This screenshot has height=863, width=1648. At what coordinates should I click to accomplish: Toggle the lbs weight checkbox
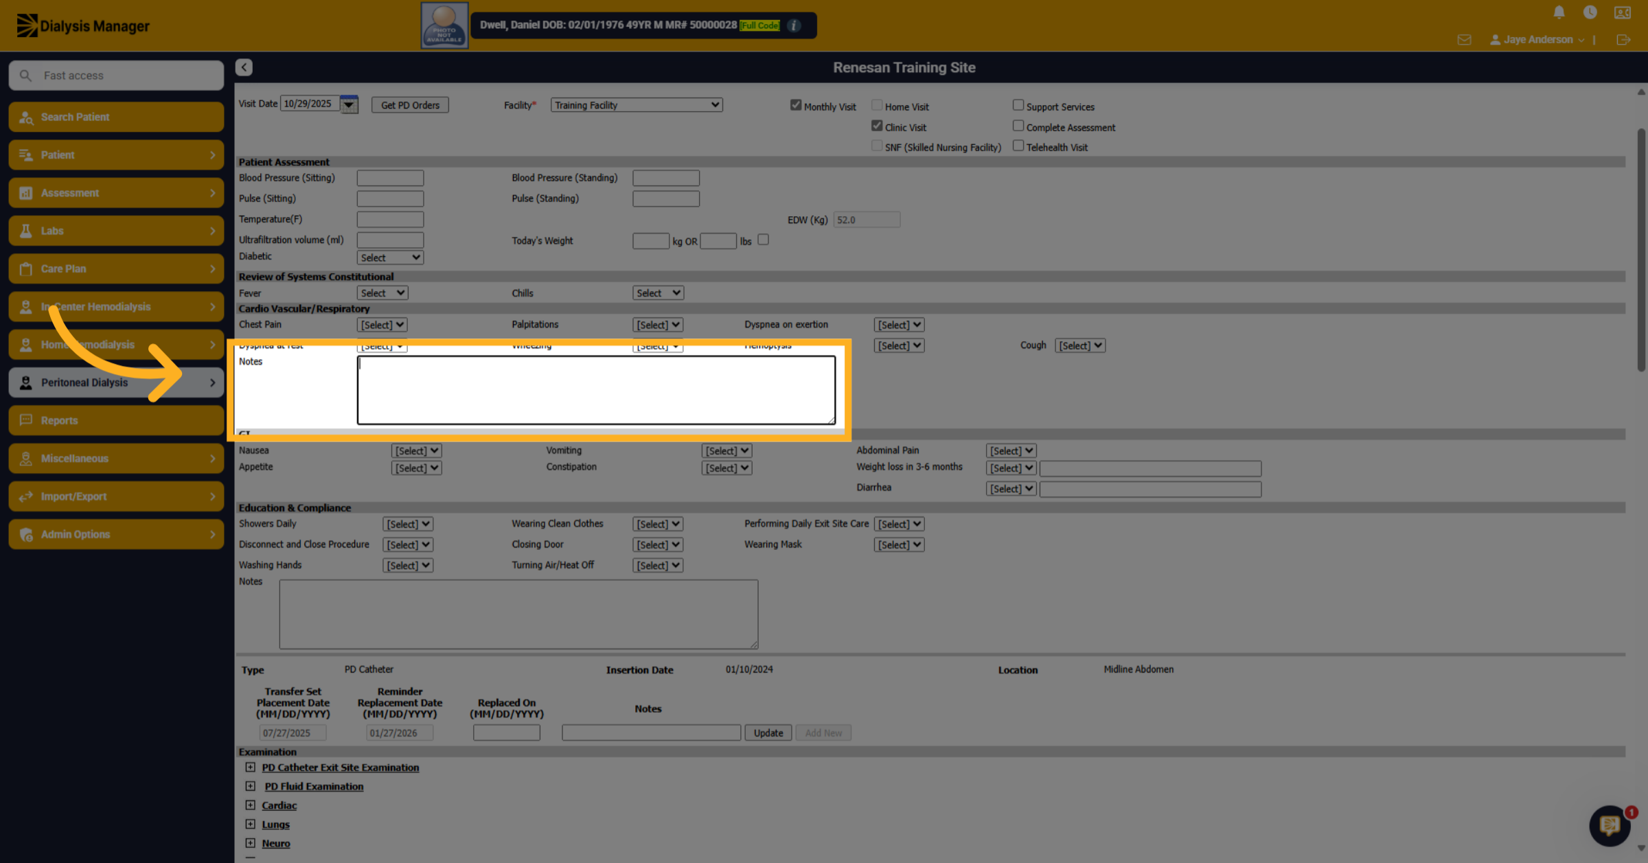pos(763,240)
